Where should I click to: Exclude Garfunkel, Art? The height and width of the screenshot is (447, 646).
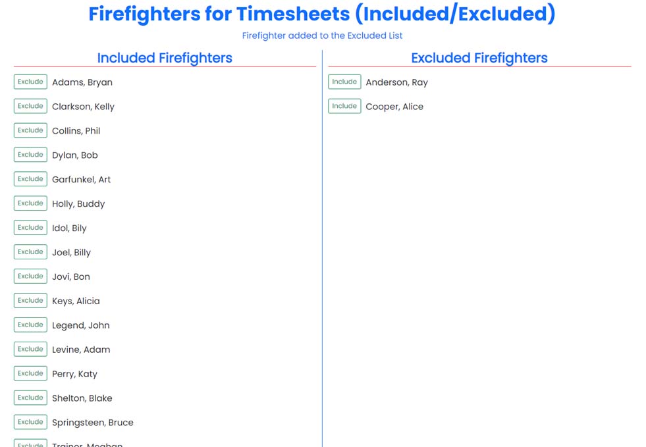pos(30,178)
